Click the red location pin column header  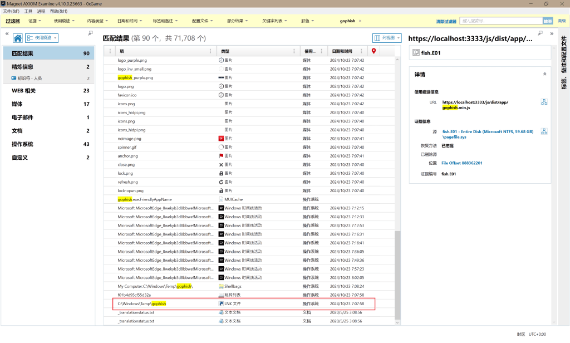click(374, 51)
